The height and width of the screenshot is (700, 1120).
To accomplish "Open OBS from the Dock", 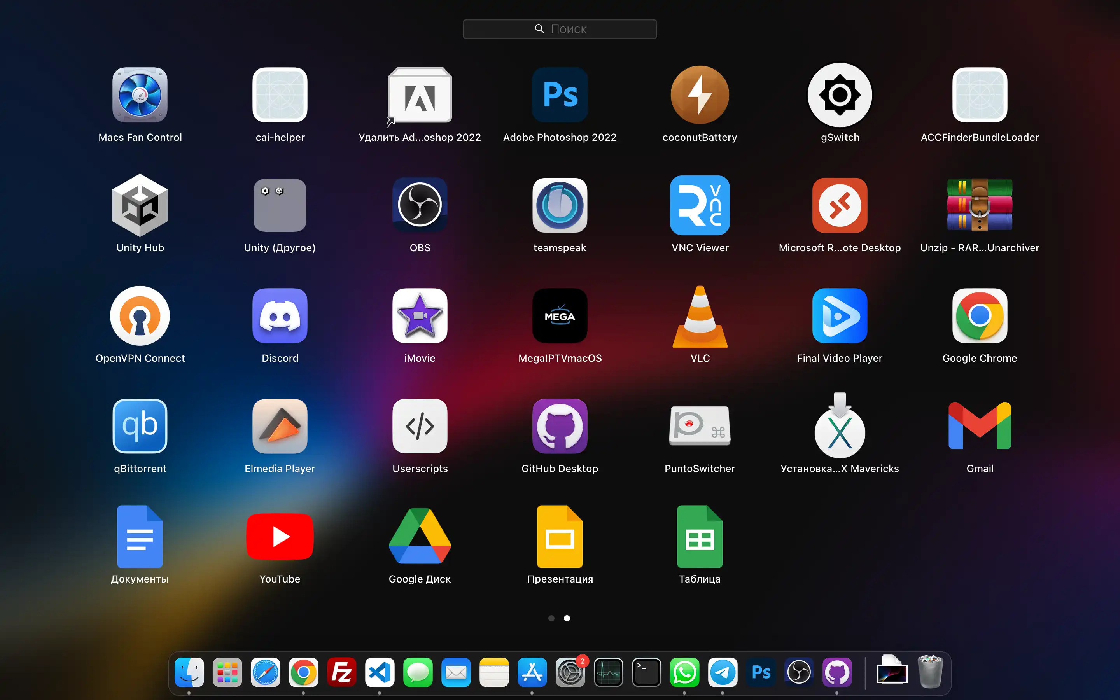I will point(799,672).
